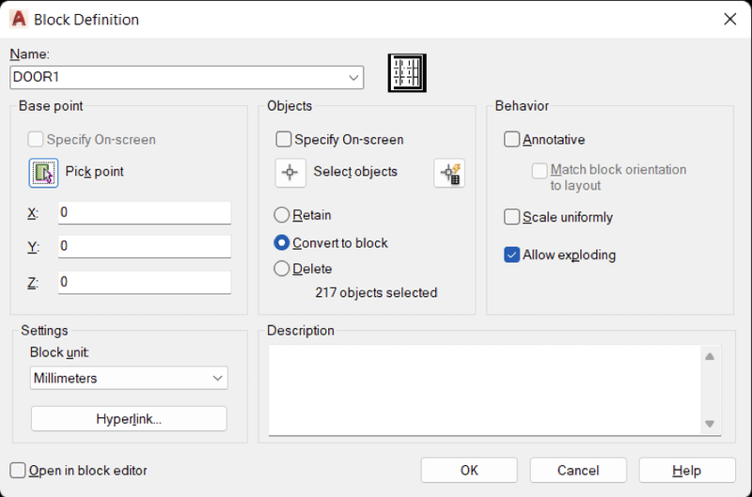Expand the Name dropdown list

[353, 78]
